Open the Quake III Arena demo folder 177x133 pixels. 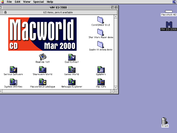click(100, 44)
